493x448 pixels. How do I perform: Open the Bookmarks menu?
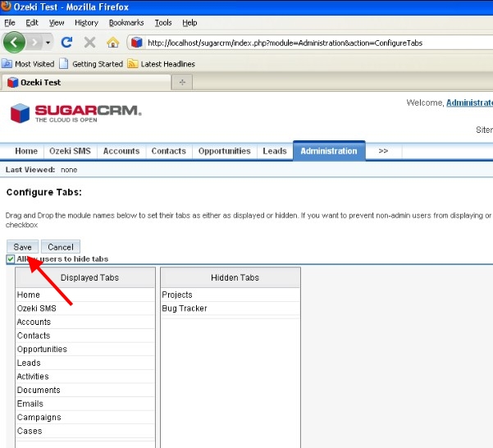(126, 23)
